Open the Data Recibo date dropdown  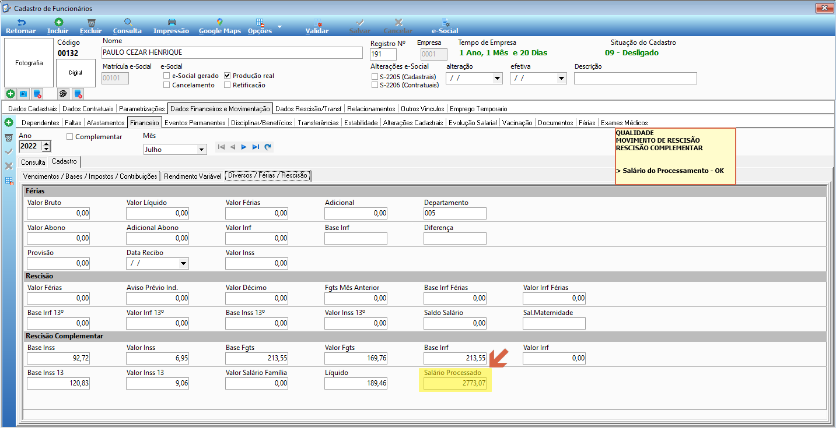(x=184, y=263)
